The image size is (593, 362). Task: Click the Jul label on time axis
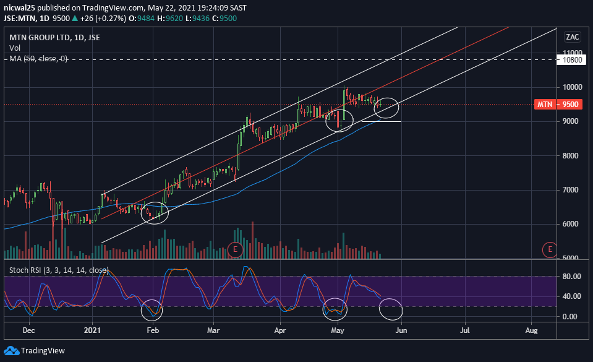(464, 330)
